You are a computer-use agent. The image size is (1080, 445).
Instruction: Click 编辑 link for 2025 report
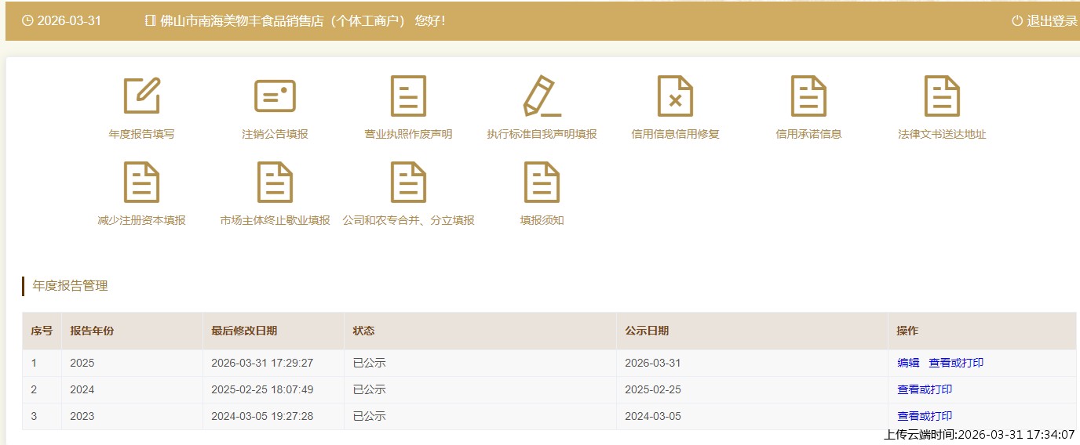(x=908, y=363)
